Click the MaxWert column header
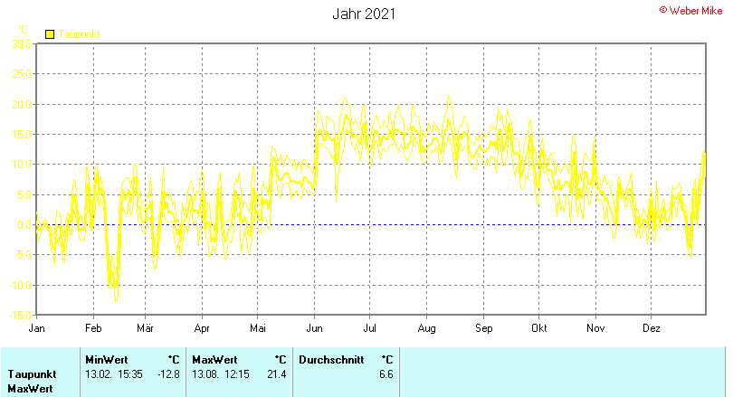The height and width of the screenshot is (397, 733). click(x=214, y=360)
